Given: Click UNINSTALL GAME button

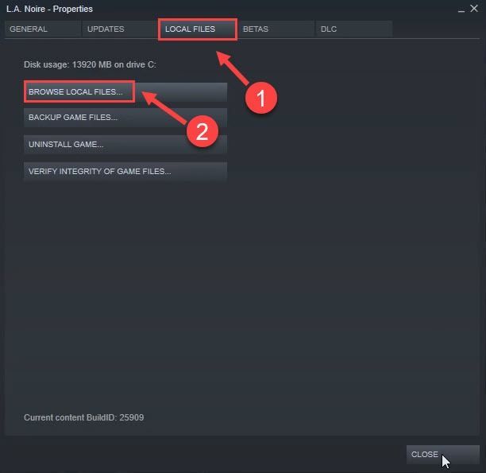Looking at the screenshot, I should click(x=125, y=145).
